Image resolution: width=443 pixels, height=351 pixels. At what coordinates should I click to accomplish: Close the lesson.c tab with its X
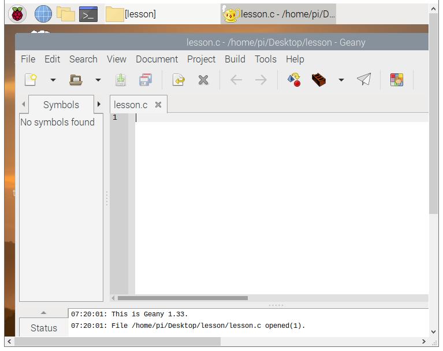pyautogui.click(x=158, y=105)
